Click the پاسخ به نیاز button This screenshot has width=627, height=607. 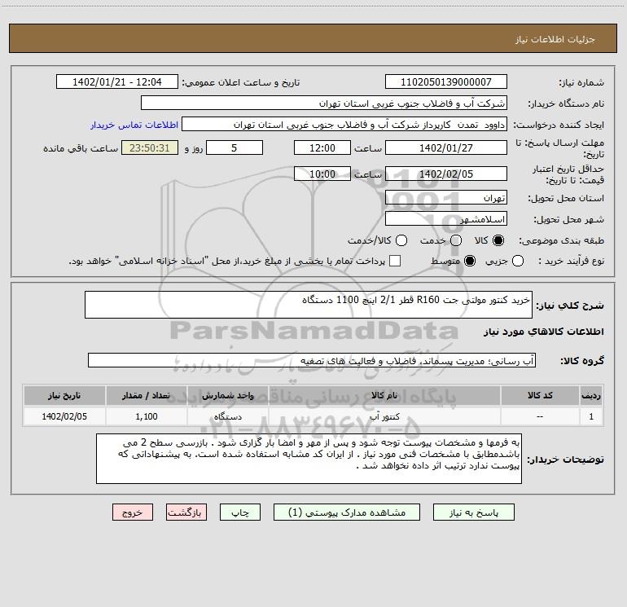pyautogui.click(x=473, y=512)
